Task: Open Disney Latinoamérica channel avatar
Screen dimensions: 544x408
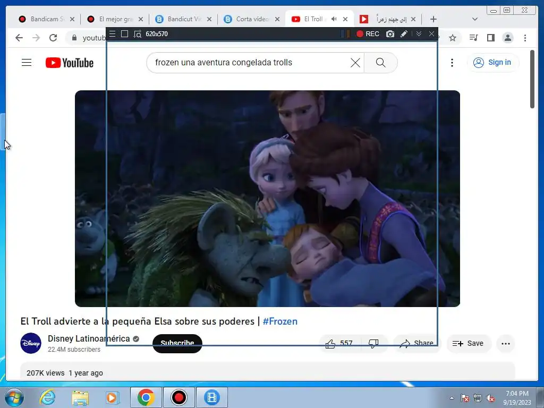Action: (31, 343)
